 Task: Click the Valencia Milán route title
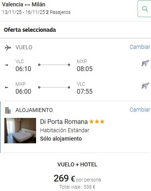[x=24, y=4]
